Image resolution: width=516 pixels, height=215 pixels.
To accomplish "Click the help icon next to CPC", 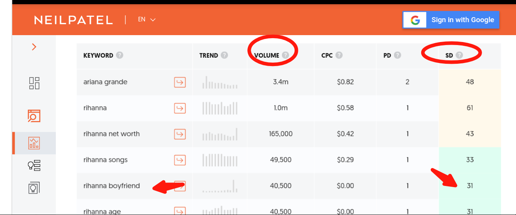I will pyautogui.click(x=339, y=55).
